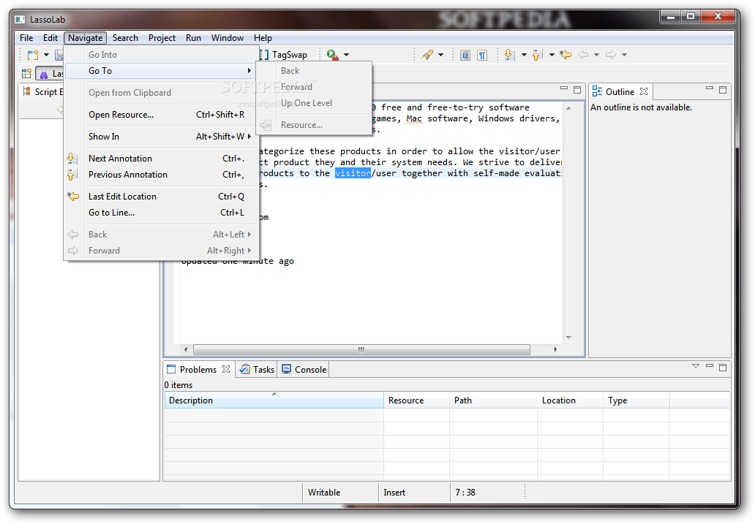Choose Open Resource... menu entry

162,115
